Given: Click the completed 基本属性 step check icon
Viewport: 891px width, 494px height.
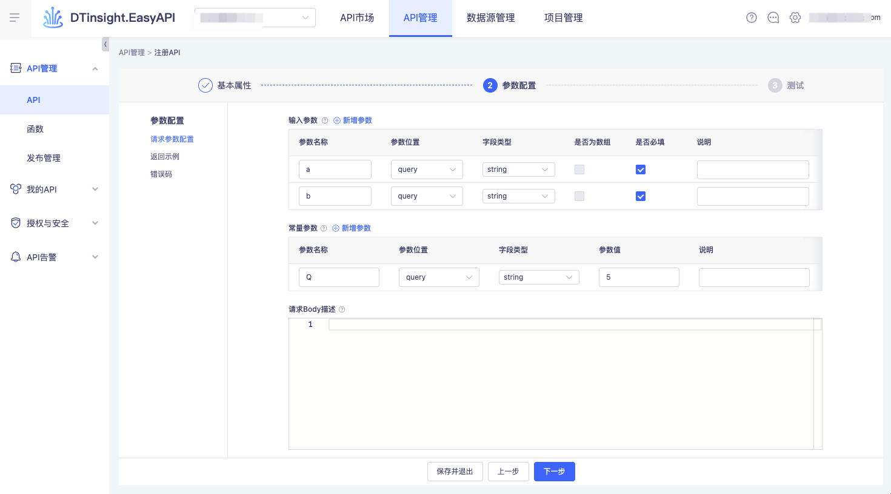Looking at the screenshot, I should pos(205,85).
